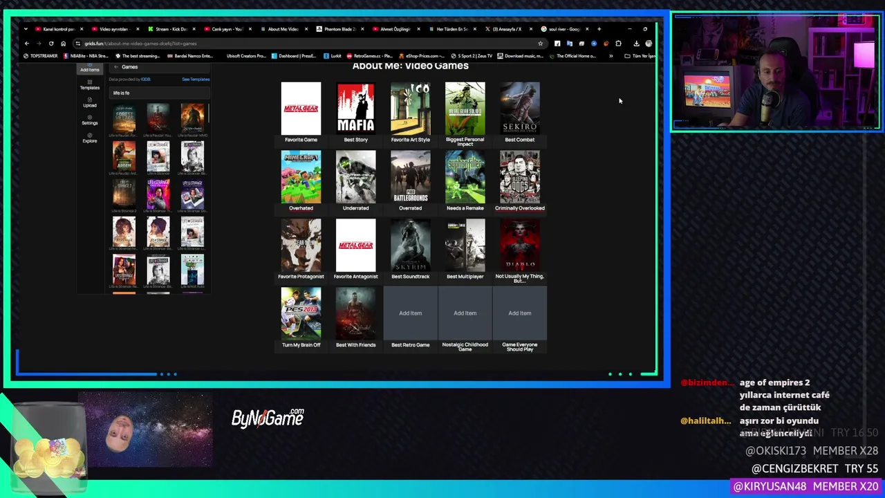Select the PUBG Battlegrounds Overrated cover
Viewport: 885px width, 498px height.
click(410, 176)
